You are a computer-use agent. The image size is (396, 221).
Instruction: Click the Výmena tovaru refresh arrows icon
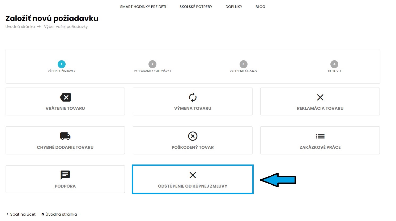193,97
